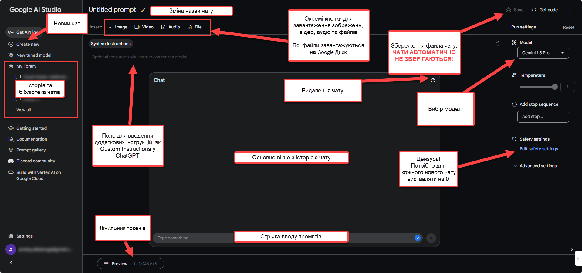Focus the optional tone and style instructions field
This screenshot has width=582, height=273.
click(x=139, y=57)
